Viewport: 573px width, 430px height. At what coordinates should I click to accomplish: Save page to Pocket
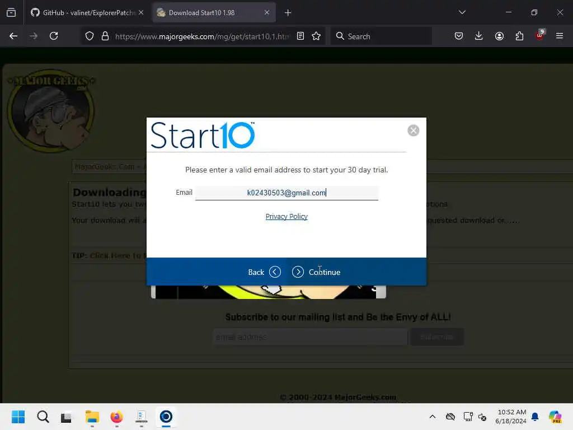[x=459, y=36]
